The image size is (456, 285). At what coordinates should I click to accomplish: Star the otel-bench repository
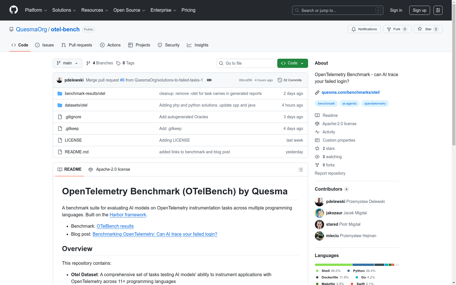point(428,29)
